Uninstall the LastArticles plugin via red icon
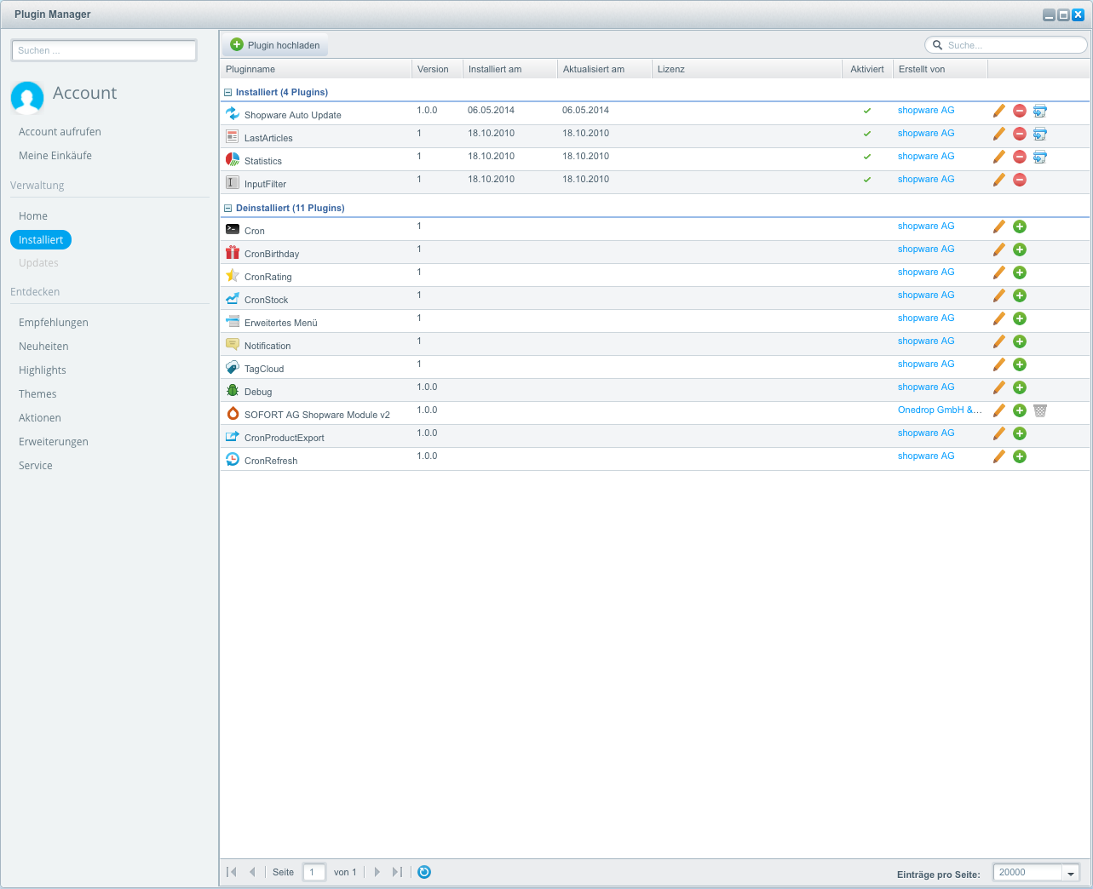1093x889 pixels. click(x=1020, y=134)
